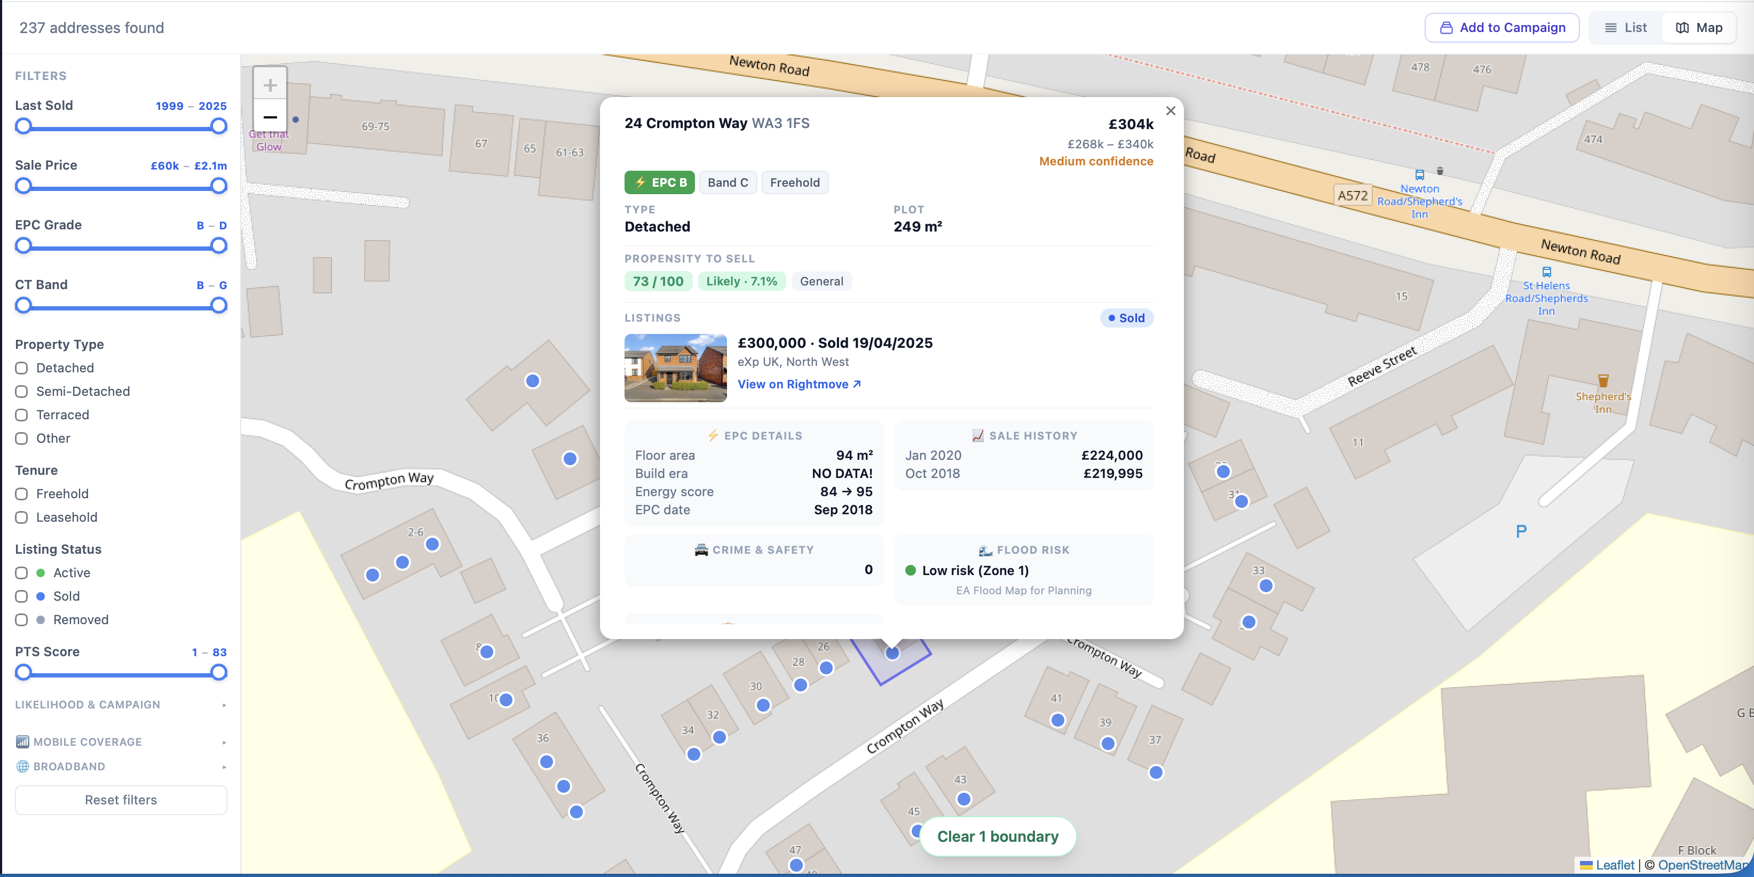Select the map marker at house 41
The height and width of the screenshot is (877, 1754).
click(x=1057, y=720)
